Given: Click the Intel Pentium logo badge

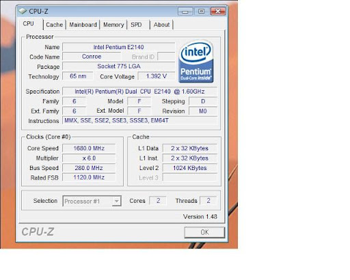Looking at the screenshot, I should click(196, 61).
